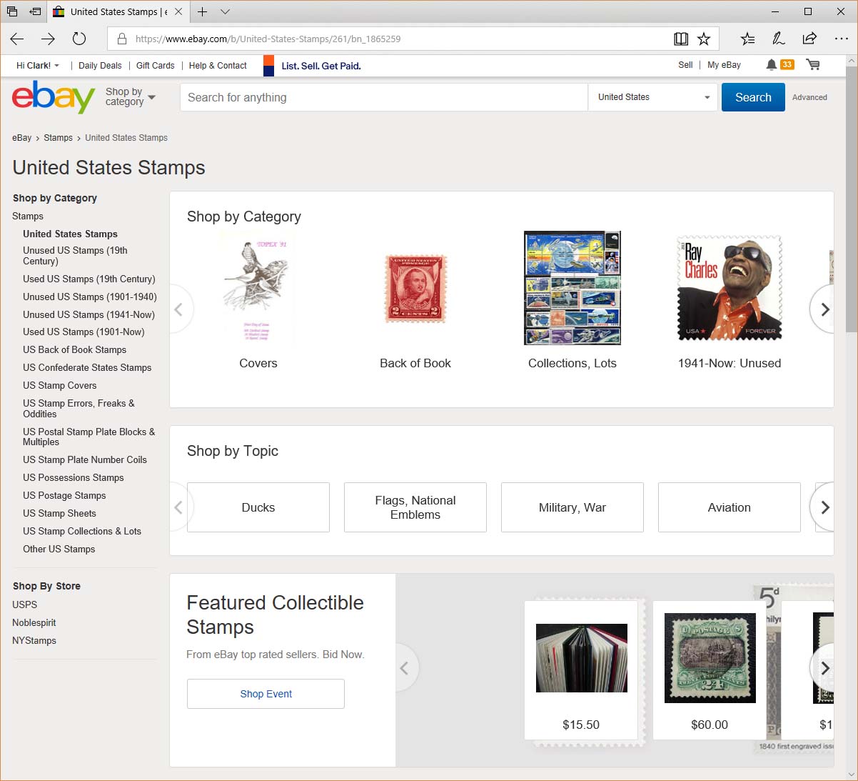Previous arrow in Shop by Category carousel
The width and height of the screenshot is (858, 781).
click(x=179, y=309)
